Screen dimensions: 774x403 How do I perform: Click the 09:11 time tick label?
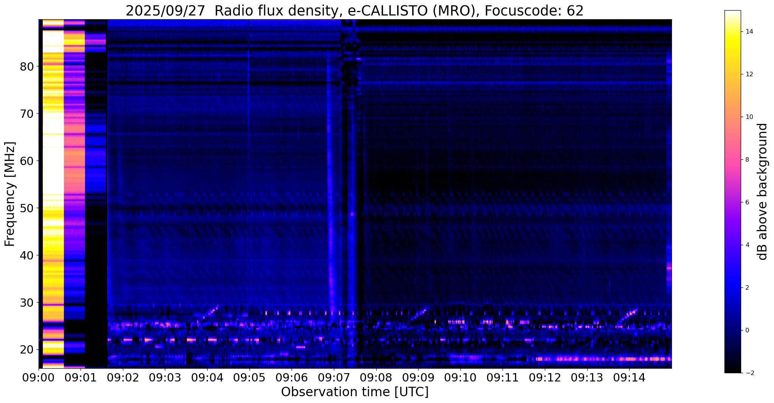pos(503,378)
